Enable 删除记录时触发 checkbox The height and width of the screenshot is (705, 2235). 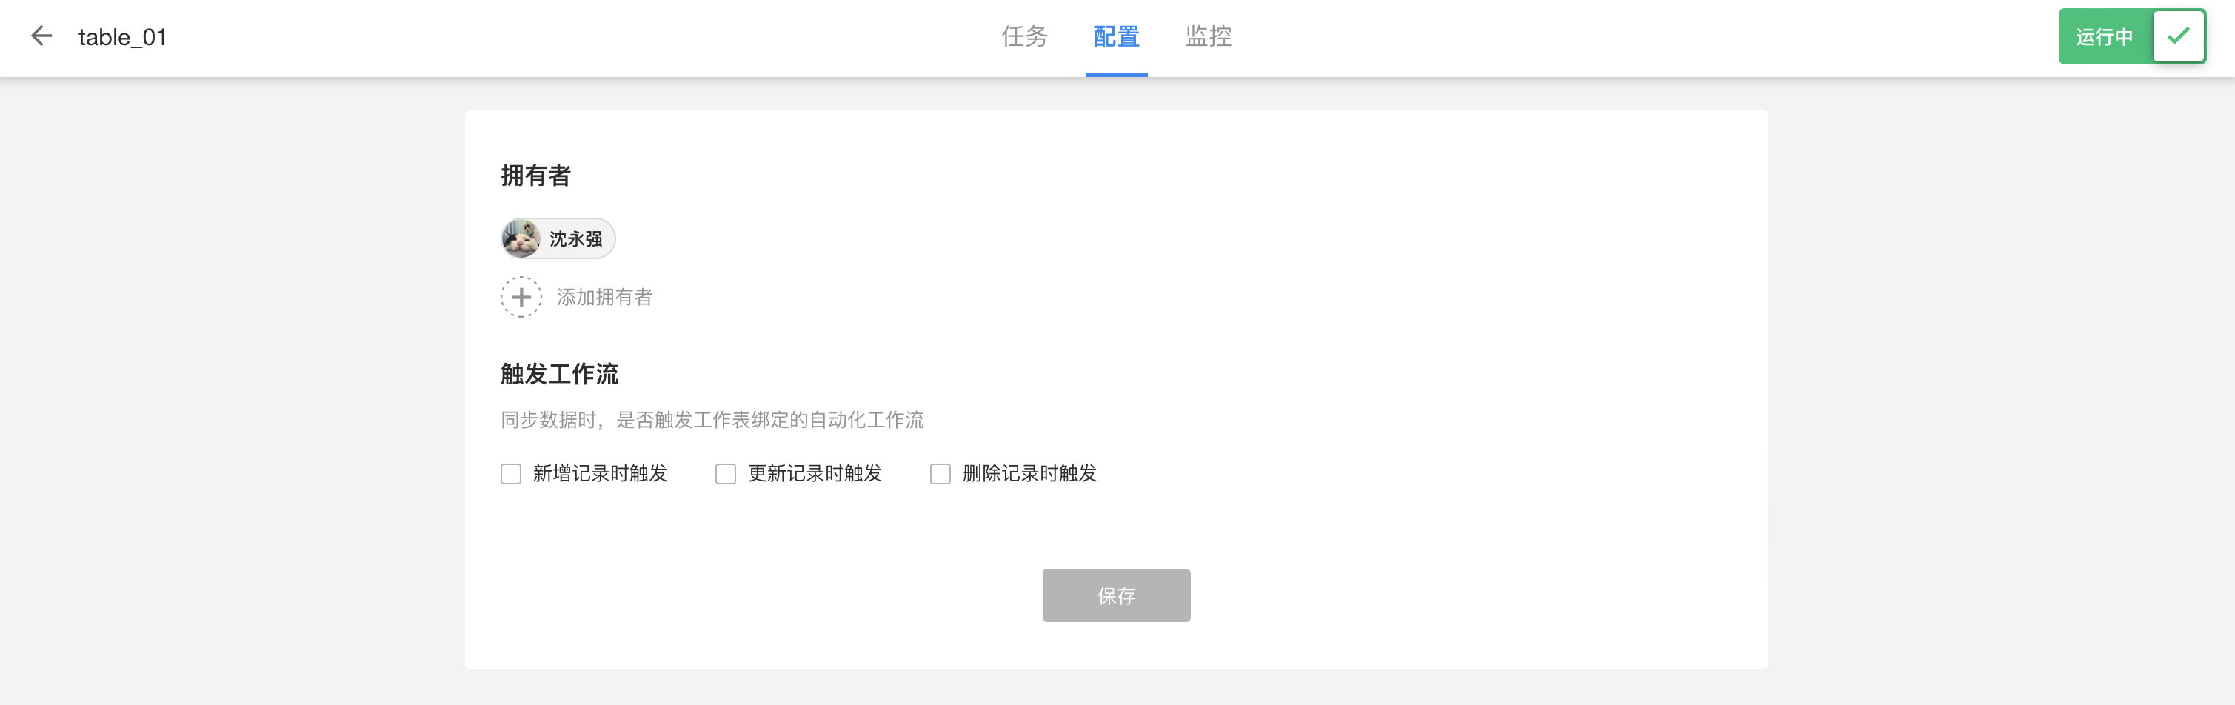point(941,473)
